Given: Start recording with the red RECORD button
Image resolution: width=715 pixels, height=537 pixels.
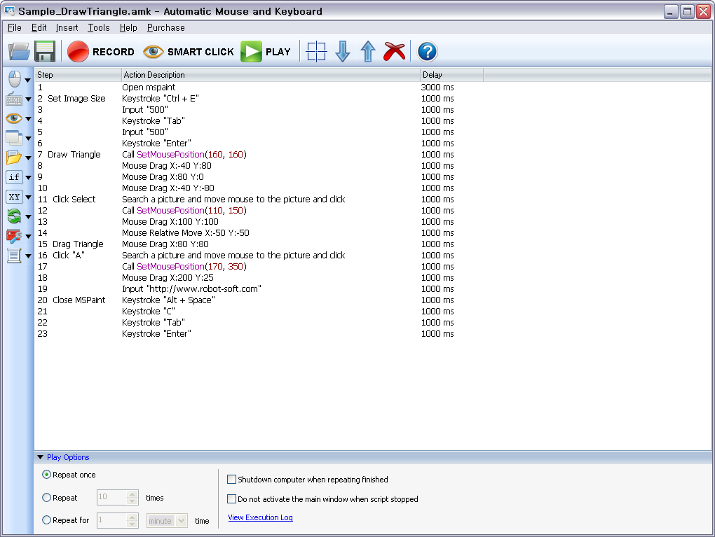Looking at the screenshot, I should click(x=101, y=52).
